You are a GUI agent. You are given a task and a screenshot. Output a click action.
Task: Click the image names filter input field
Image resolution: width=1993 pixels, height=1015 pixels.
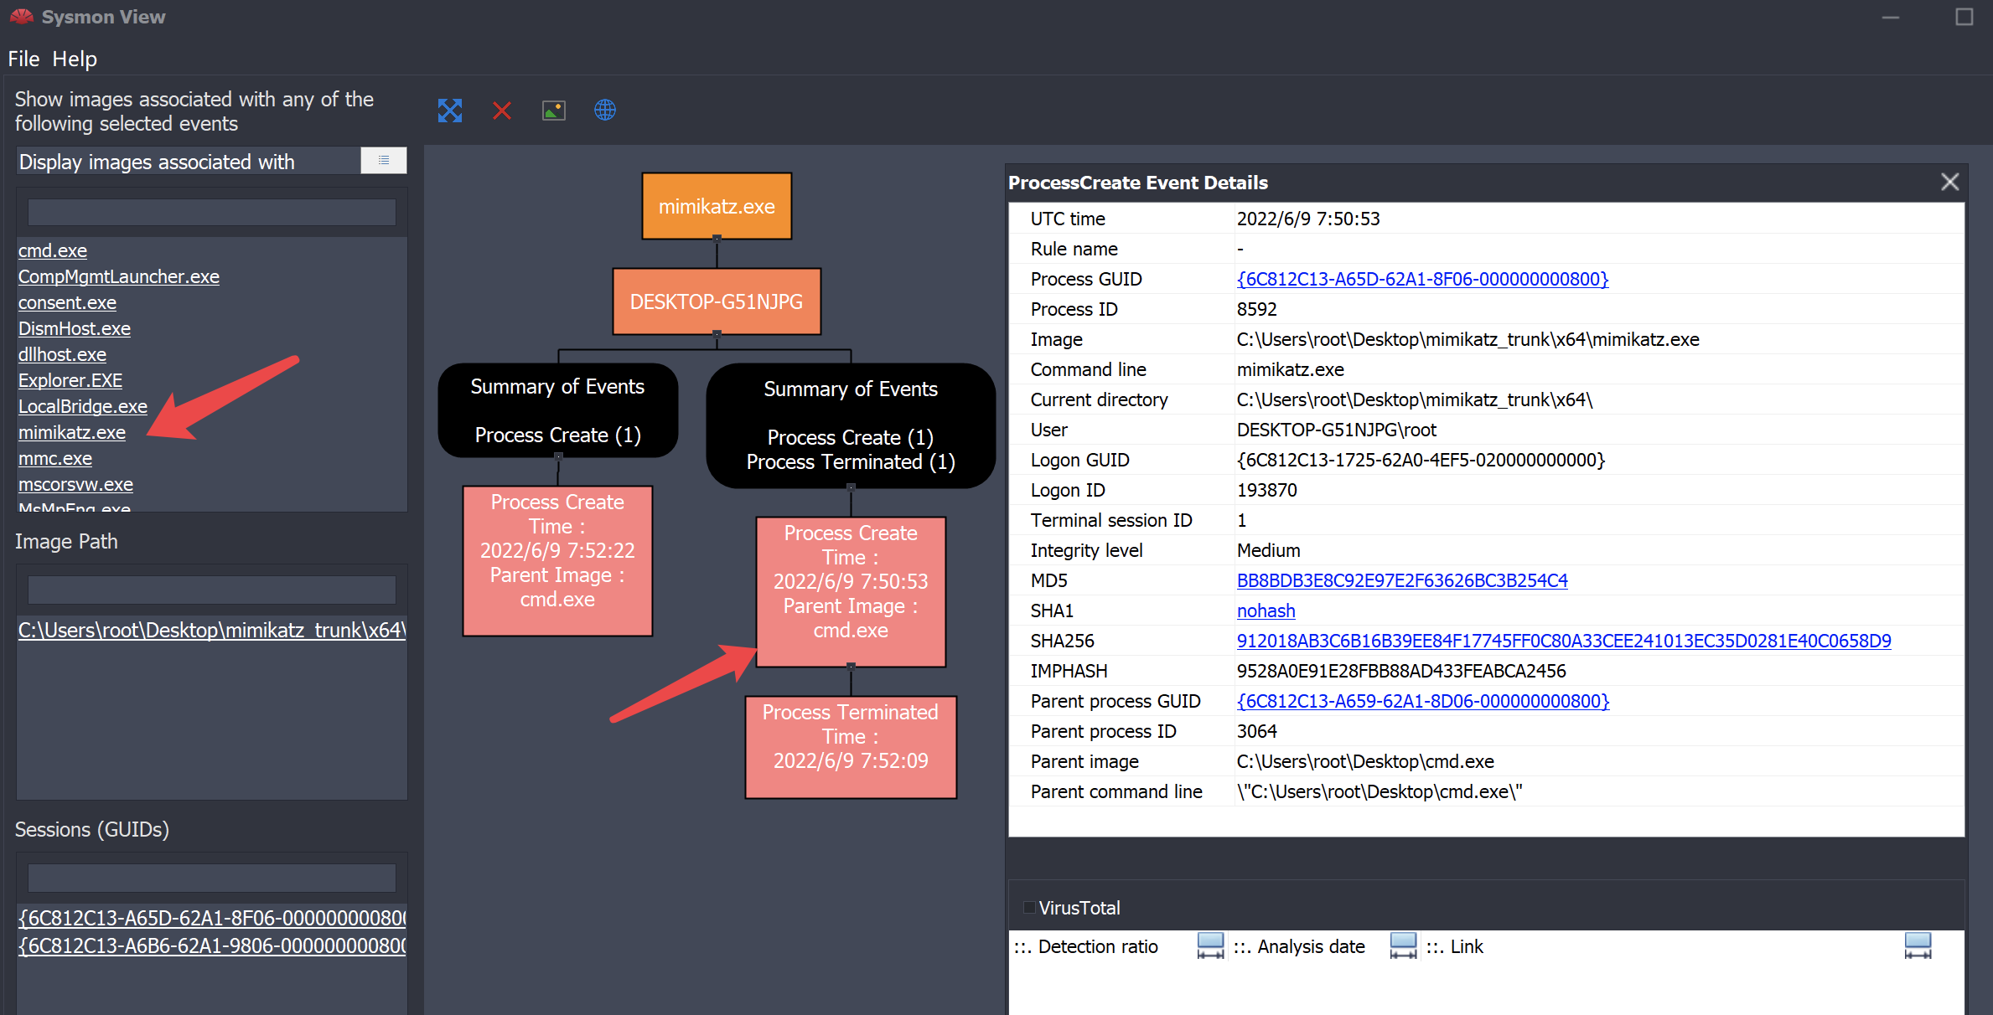point(212,213)
